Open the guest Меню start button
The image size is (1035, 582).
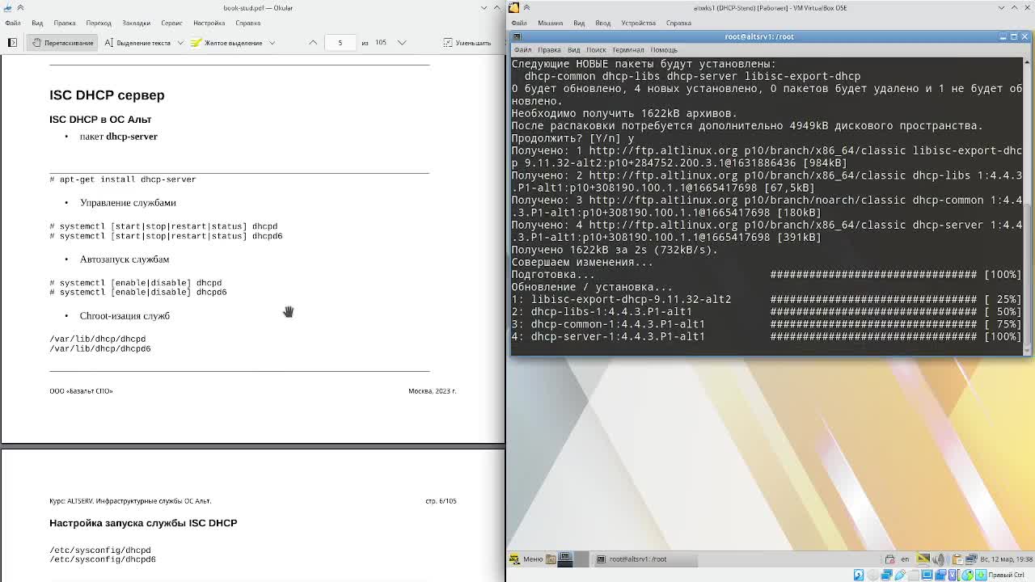(x=526, y=559)
